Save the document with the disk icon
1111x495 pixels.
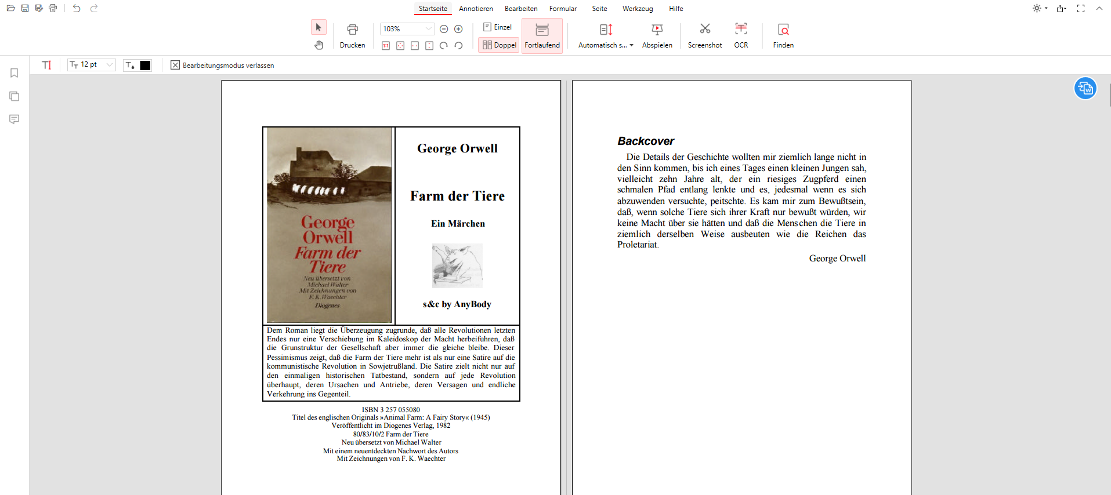[25, 9]
